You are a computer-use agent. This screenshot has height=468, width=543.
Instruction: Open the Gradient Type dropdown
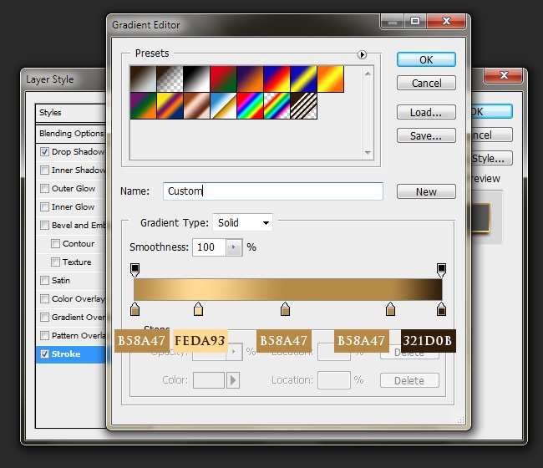tap(242, 222)
